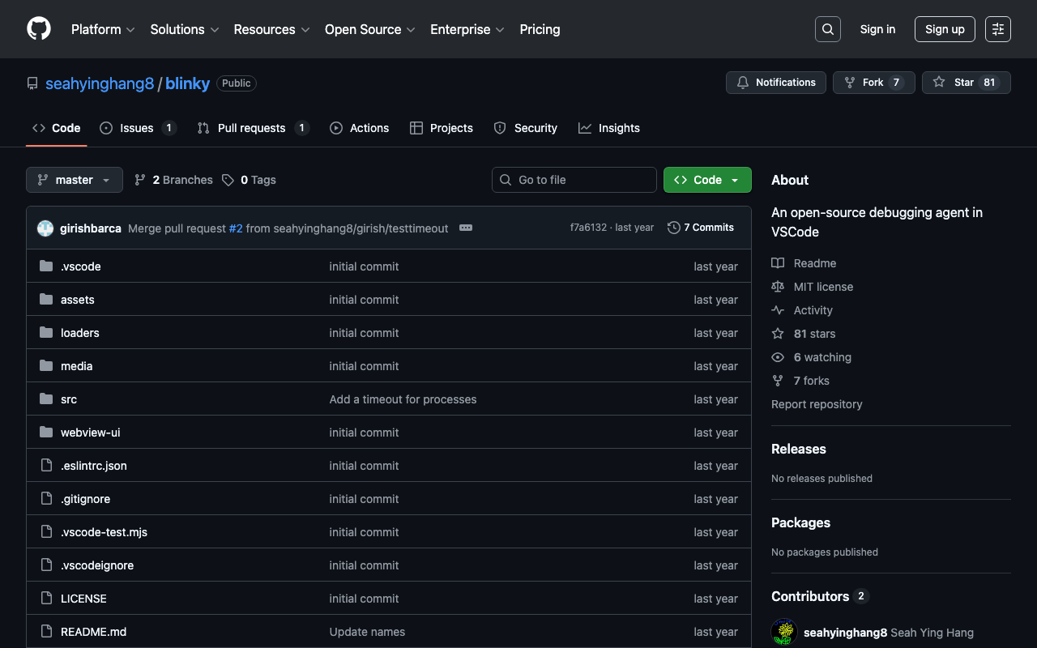
Task: Open the search magnifier icon
Action: click(827, 29)
